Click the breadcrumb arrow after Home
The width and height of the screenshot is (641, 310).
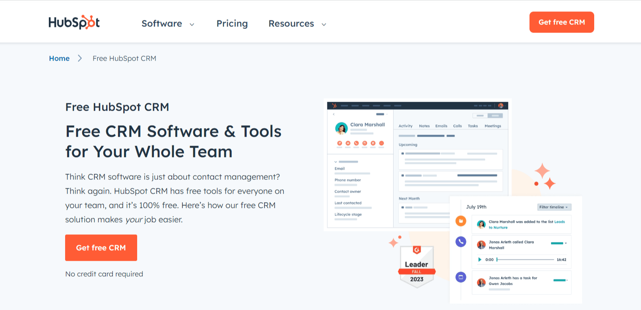click(x=80, y=58)
